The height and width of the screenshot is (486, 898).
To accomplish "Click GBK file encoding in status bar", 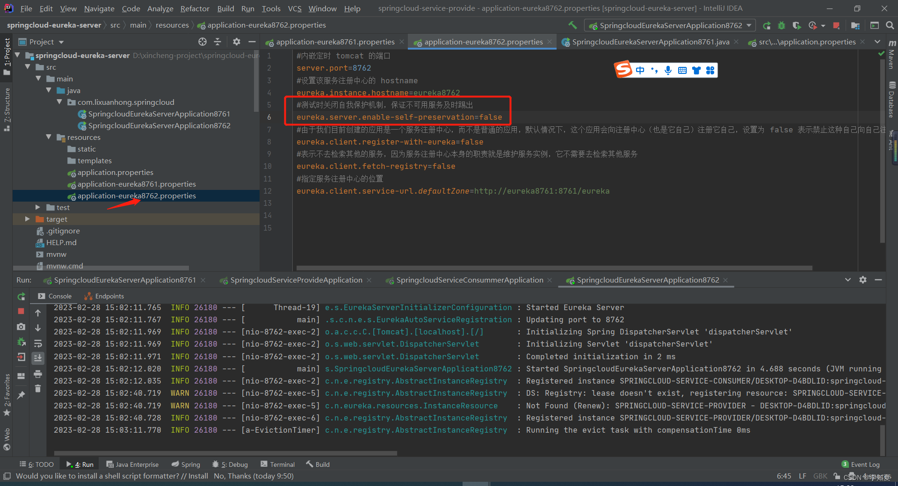I will (820, 476).
